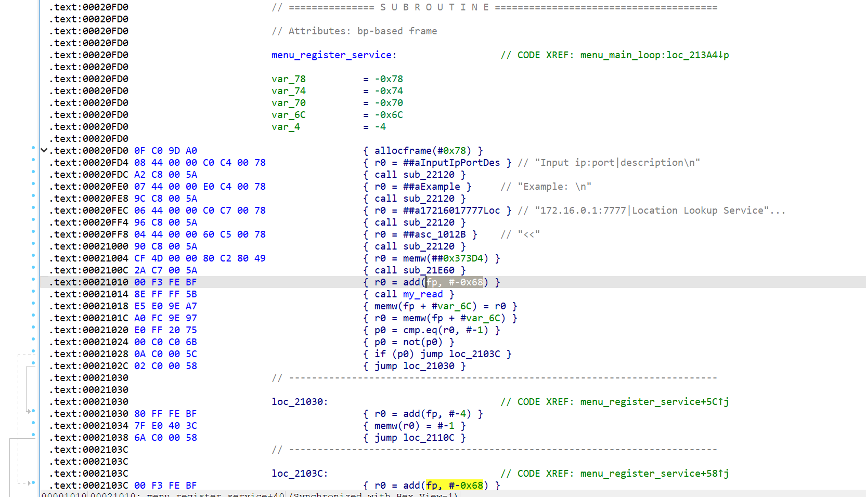The height and width of the screenshot is (497, 866).
Task: Click breakpoint dot beside address 00021020
Action: (x=33, y=328)
